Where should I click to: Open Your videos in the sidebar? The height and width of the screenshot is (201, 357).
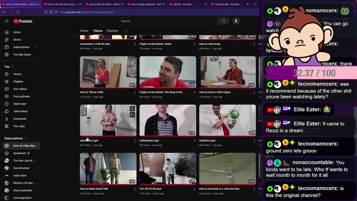coord(21,89)
